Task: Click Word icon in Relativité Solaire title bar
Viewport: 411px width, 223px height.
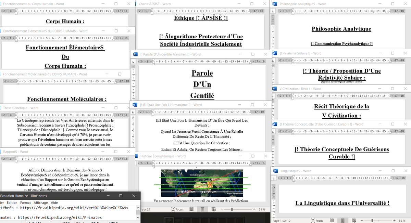Action: pos(275,53)
